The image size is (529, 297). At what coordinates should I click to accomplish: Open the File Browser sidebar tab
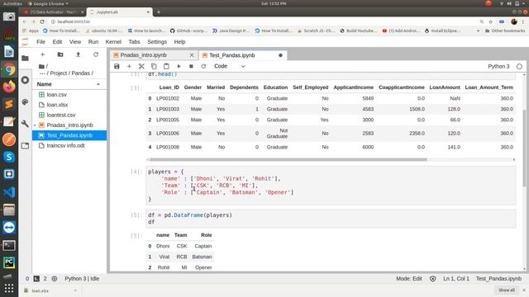[25, 59]
